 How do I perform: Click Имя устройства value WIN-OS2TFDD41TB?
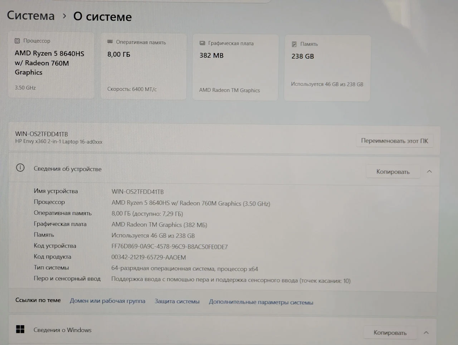click(x=137, y=192)
